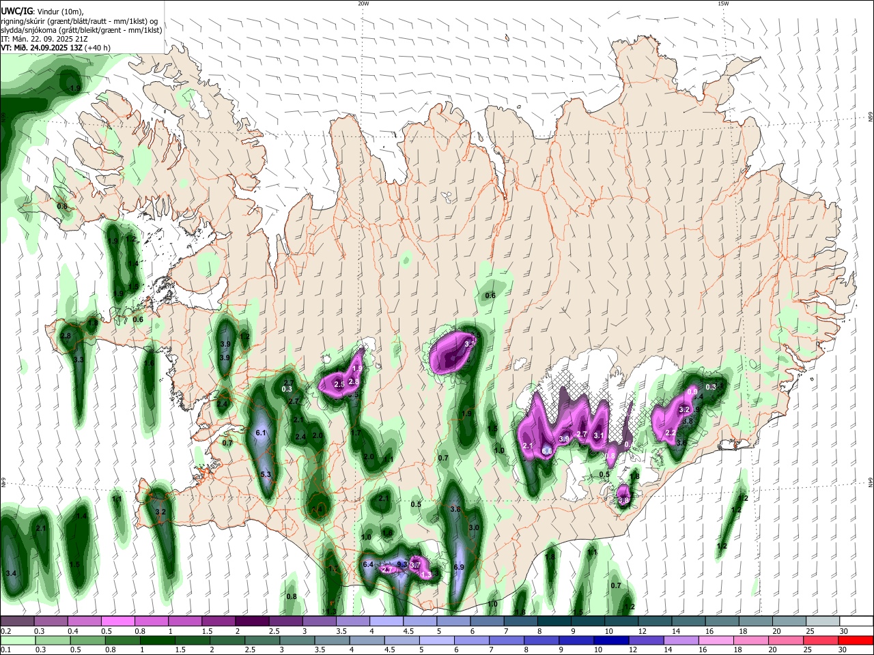Click the top-row swatch between 8 and 9
This screenshot has height=655, width=874.
(553, 621)
